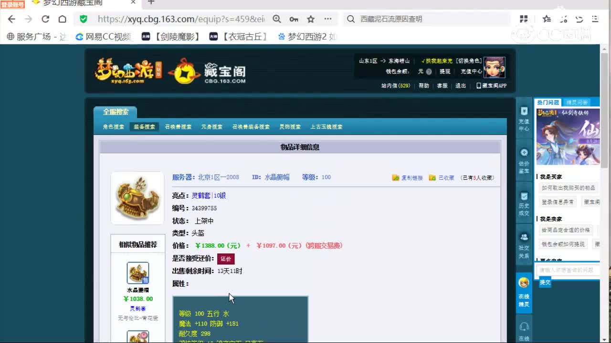This screenshot has height=343, width=611.
Task: Open the 【衣冠古丘】 bookmark
Action: pos(238,37)
